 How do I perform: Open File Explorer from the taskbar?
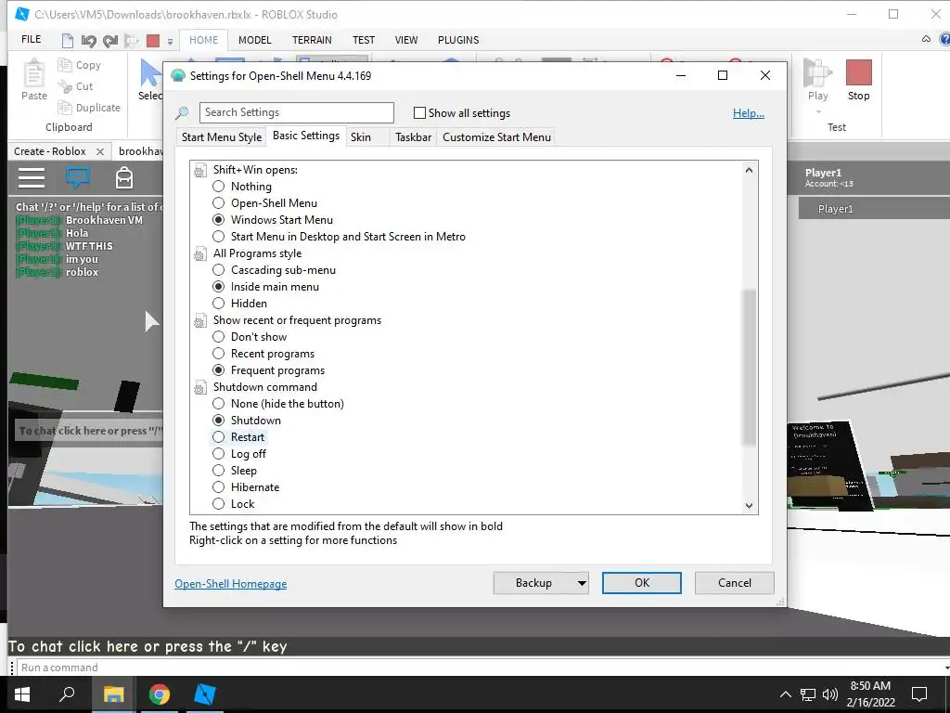pyautogui.click(x=113, y=694)
